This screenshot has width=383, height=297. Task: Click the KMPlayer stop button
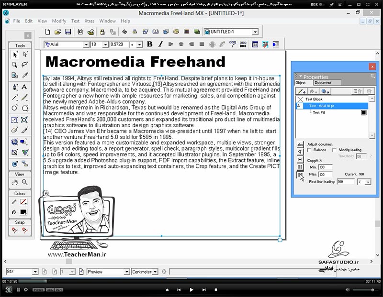pos(216,290)
